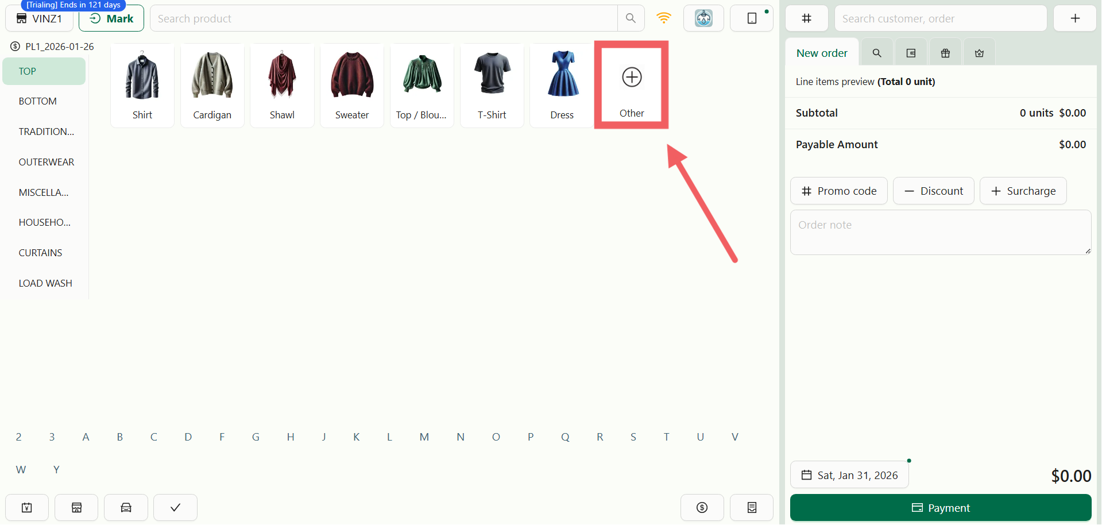The height and width of the screenshot is (525, 1102).
Task: Click the tablet device icon button
Action: coord(752,18)
